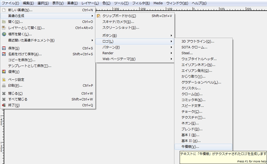Click the save disk icon beside 保存(S)
The image size is (267, 164).
point(4,48)
